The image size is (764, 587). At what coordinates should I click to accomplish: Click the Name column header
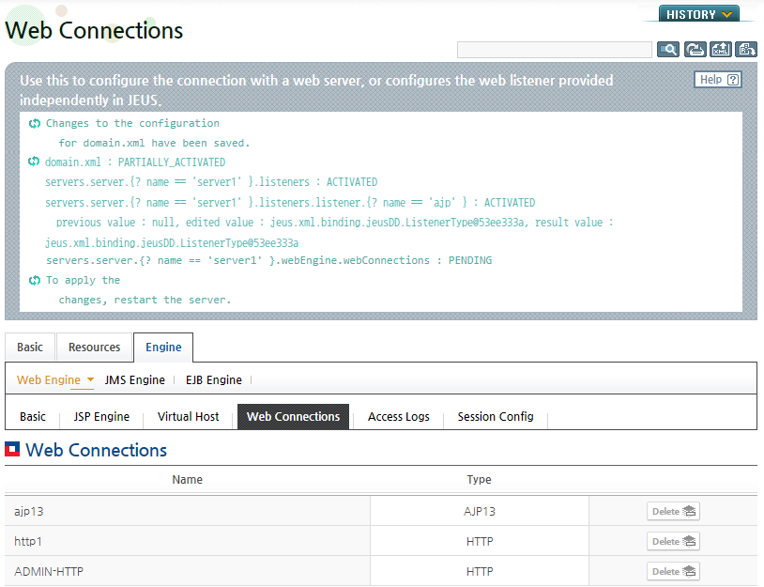[x=187, y=479]
